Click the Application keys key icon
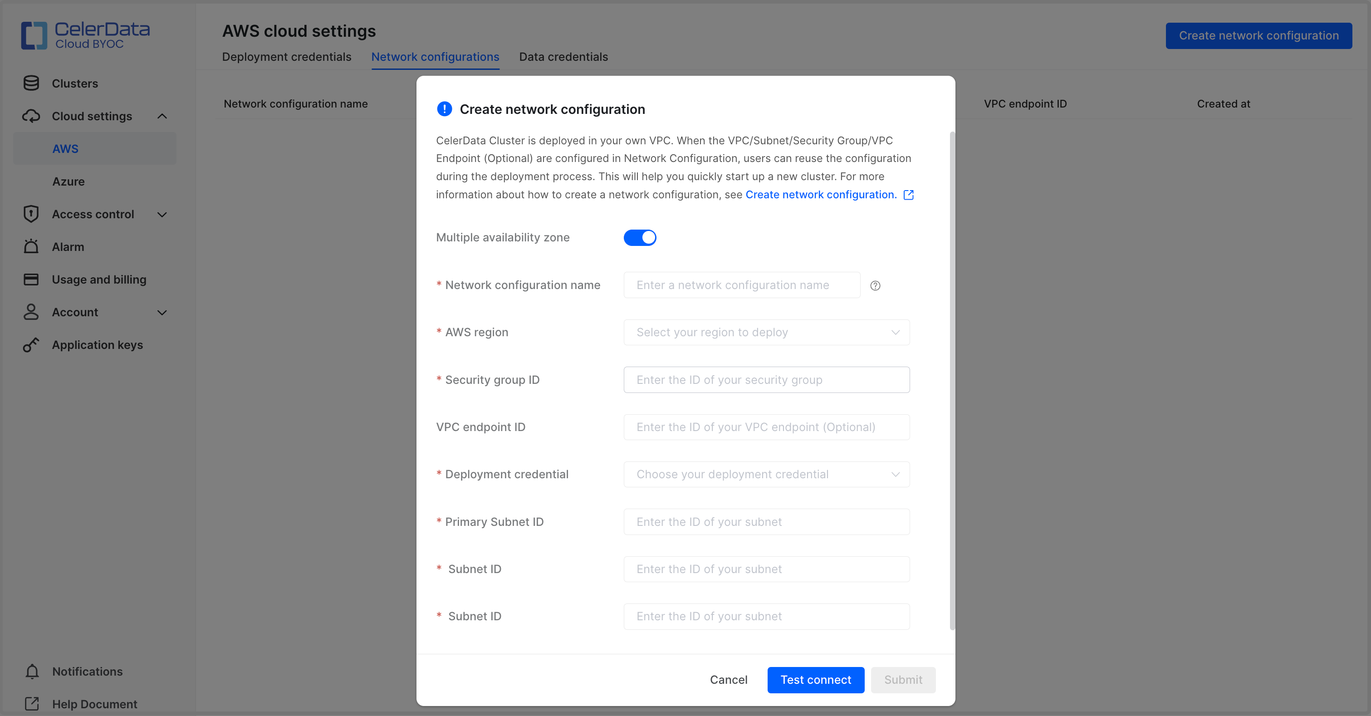The height and width of the screenshot is (716, 1371). tap(31, 345)
